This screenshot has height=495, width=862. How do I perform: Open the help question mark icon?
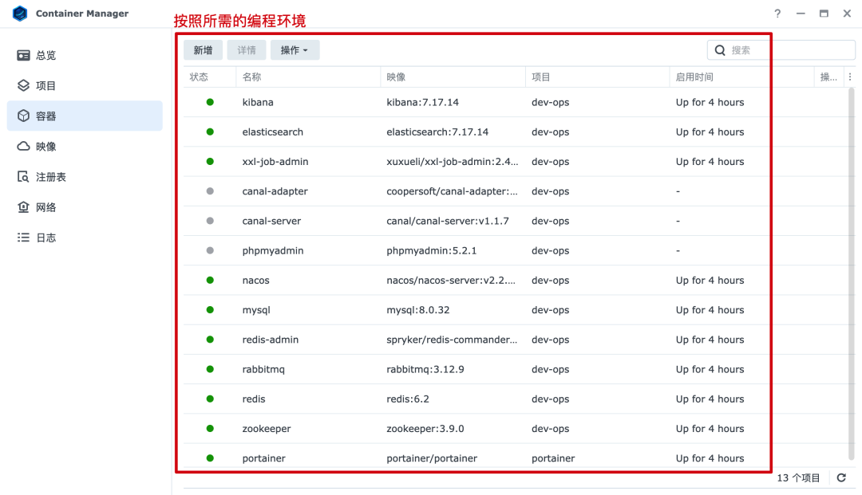point(777,14)
